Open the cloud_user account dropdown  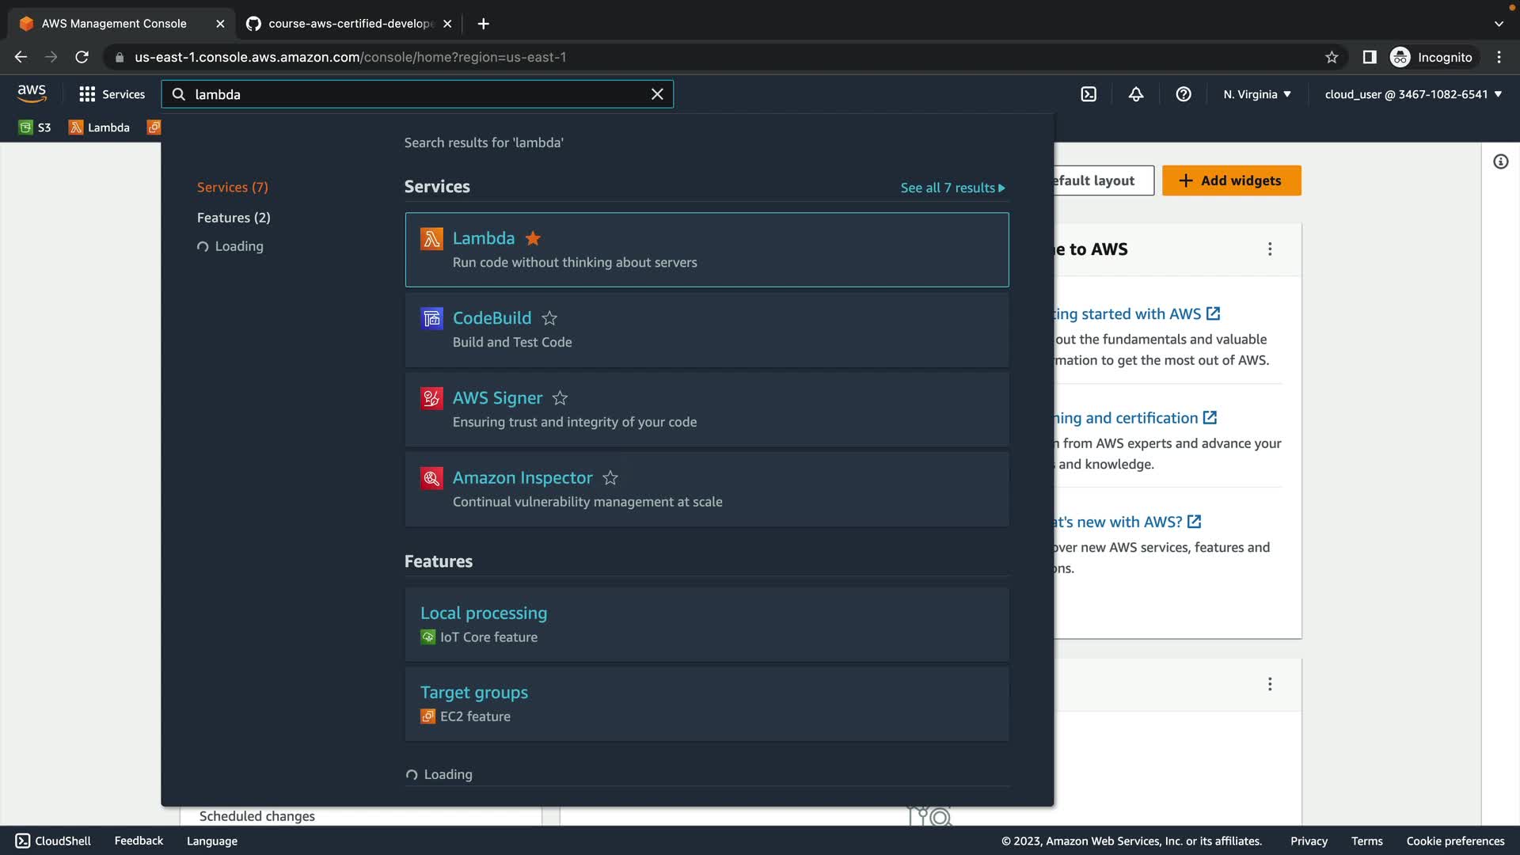1413,94
